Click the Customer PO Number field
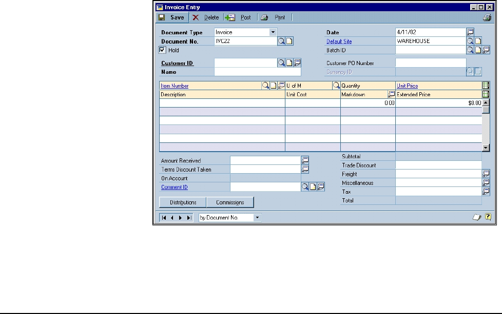502x314 pixels. point(430,63)
